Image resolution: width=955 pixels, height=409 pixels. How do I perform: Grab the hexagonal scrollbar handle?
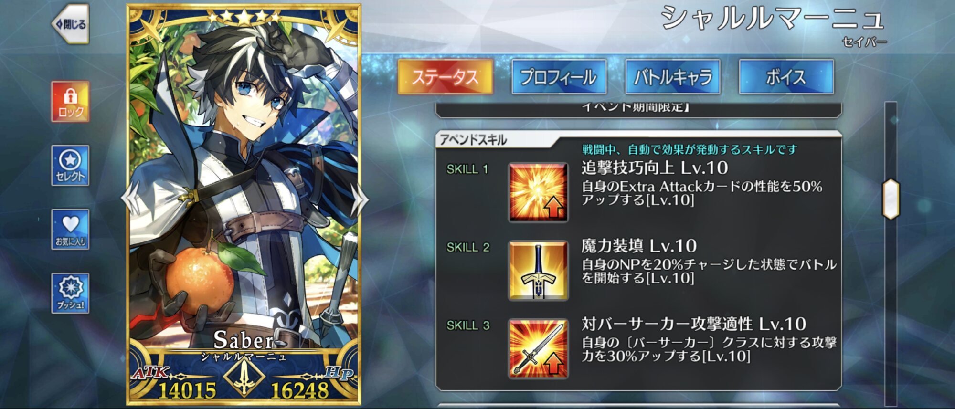[x=891, y=199]
